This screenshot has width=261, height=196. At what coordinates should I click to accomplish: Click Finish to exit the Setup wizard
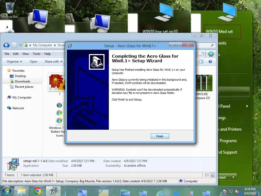160,136
